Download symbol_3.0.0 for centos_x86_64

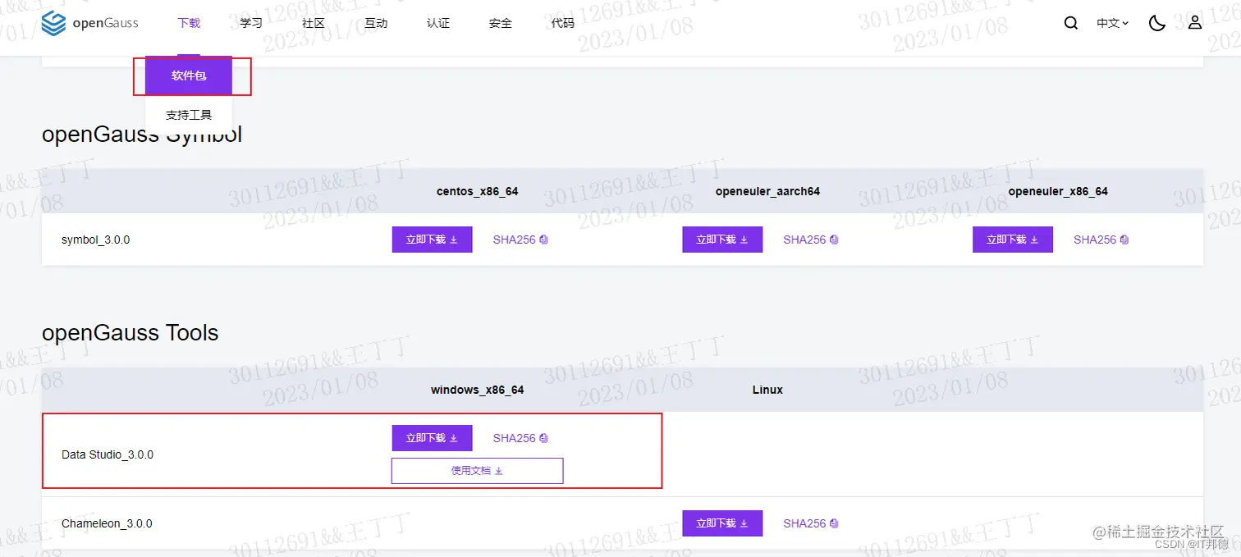coord(433,240)
